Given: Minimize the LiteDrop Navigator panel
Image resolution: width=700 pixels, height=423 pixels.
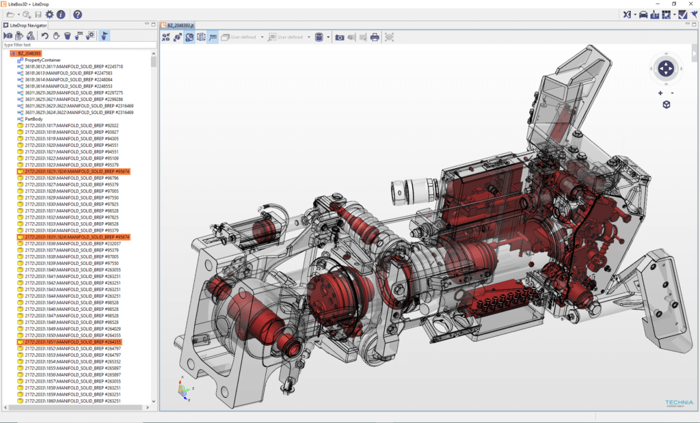Looking at the screenshot, I should (x=147, y=24).
